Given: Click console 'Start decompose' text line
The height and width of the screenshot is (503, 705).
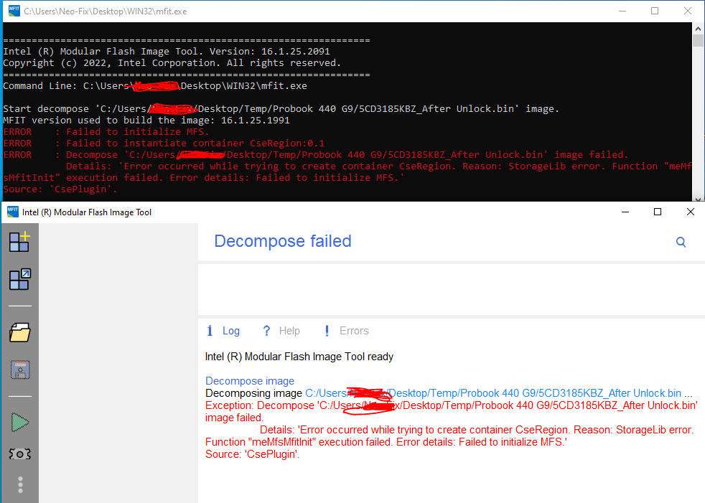Looking at the screenshot, I should pos(281,109).
